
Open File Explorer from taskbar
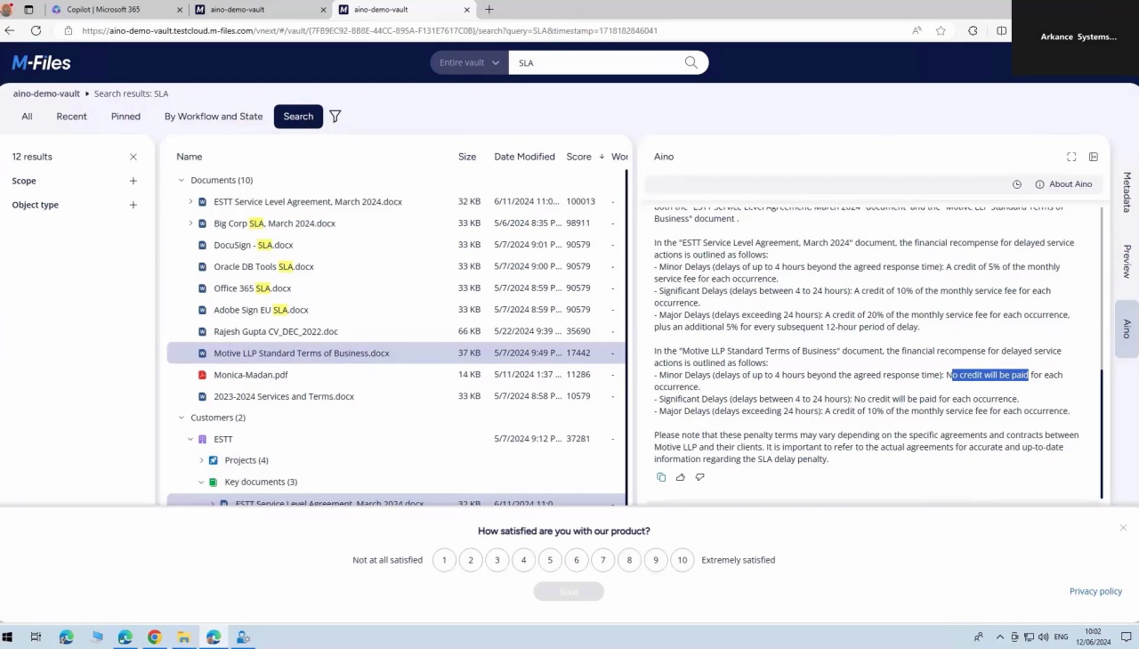(184, 637)
